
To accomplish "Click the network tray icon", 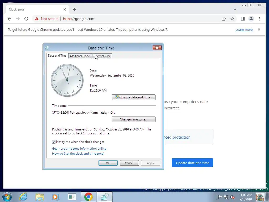I will pyautogui.click(x=226, y=197).
